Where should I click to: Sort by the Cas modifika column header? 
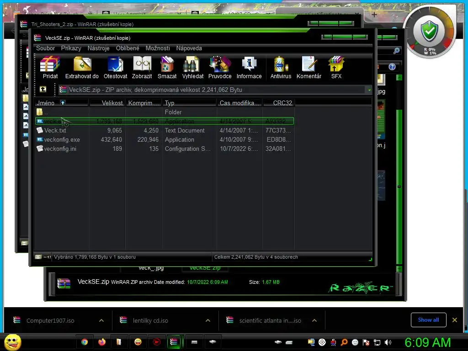(x=239, y=103)
